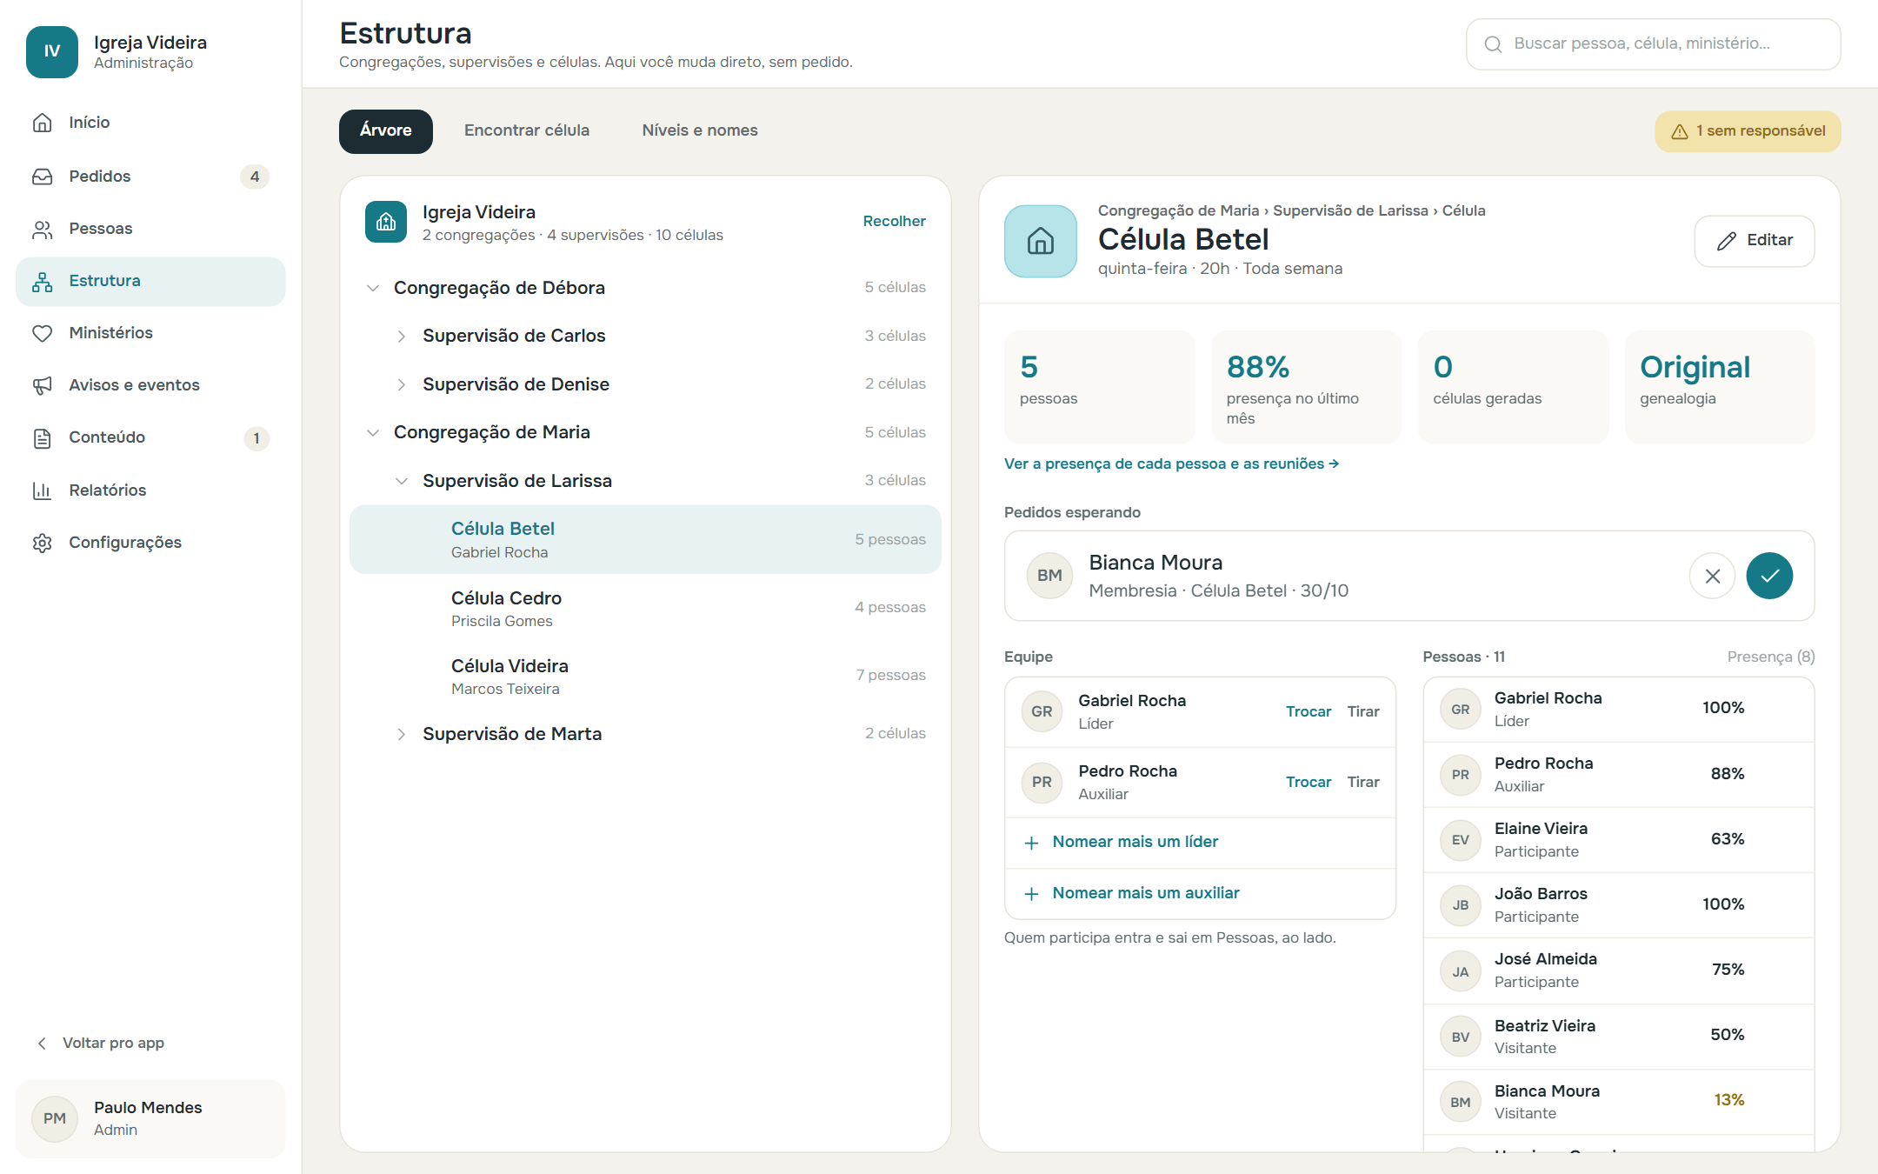The image size is (1878, 1174).
Task: Click the Presença (8) column header
Action: click(1771, 657)
